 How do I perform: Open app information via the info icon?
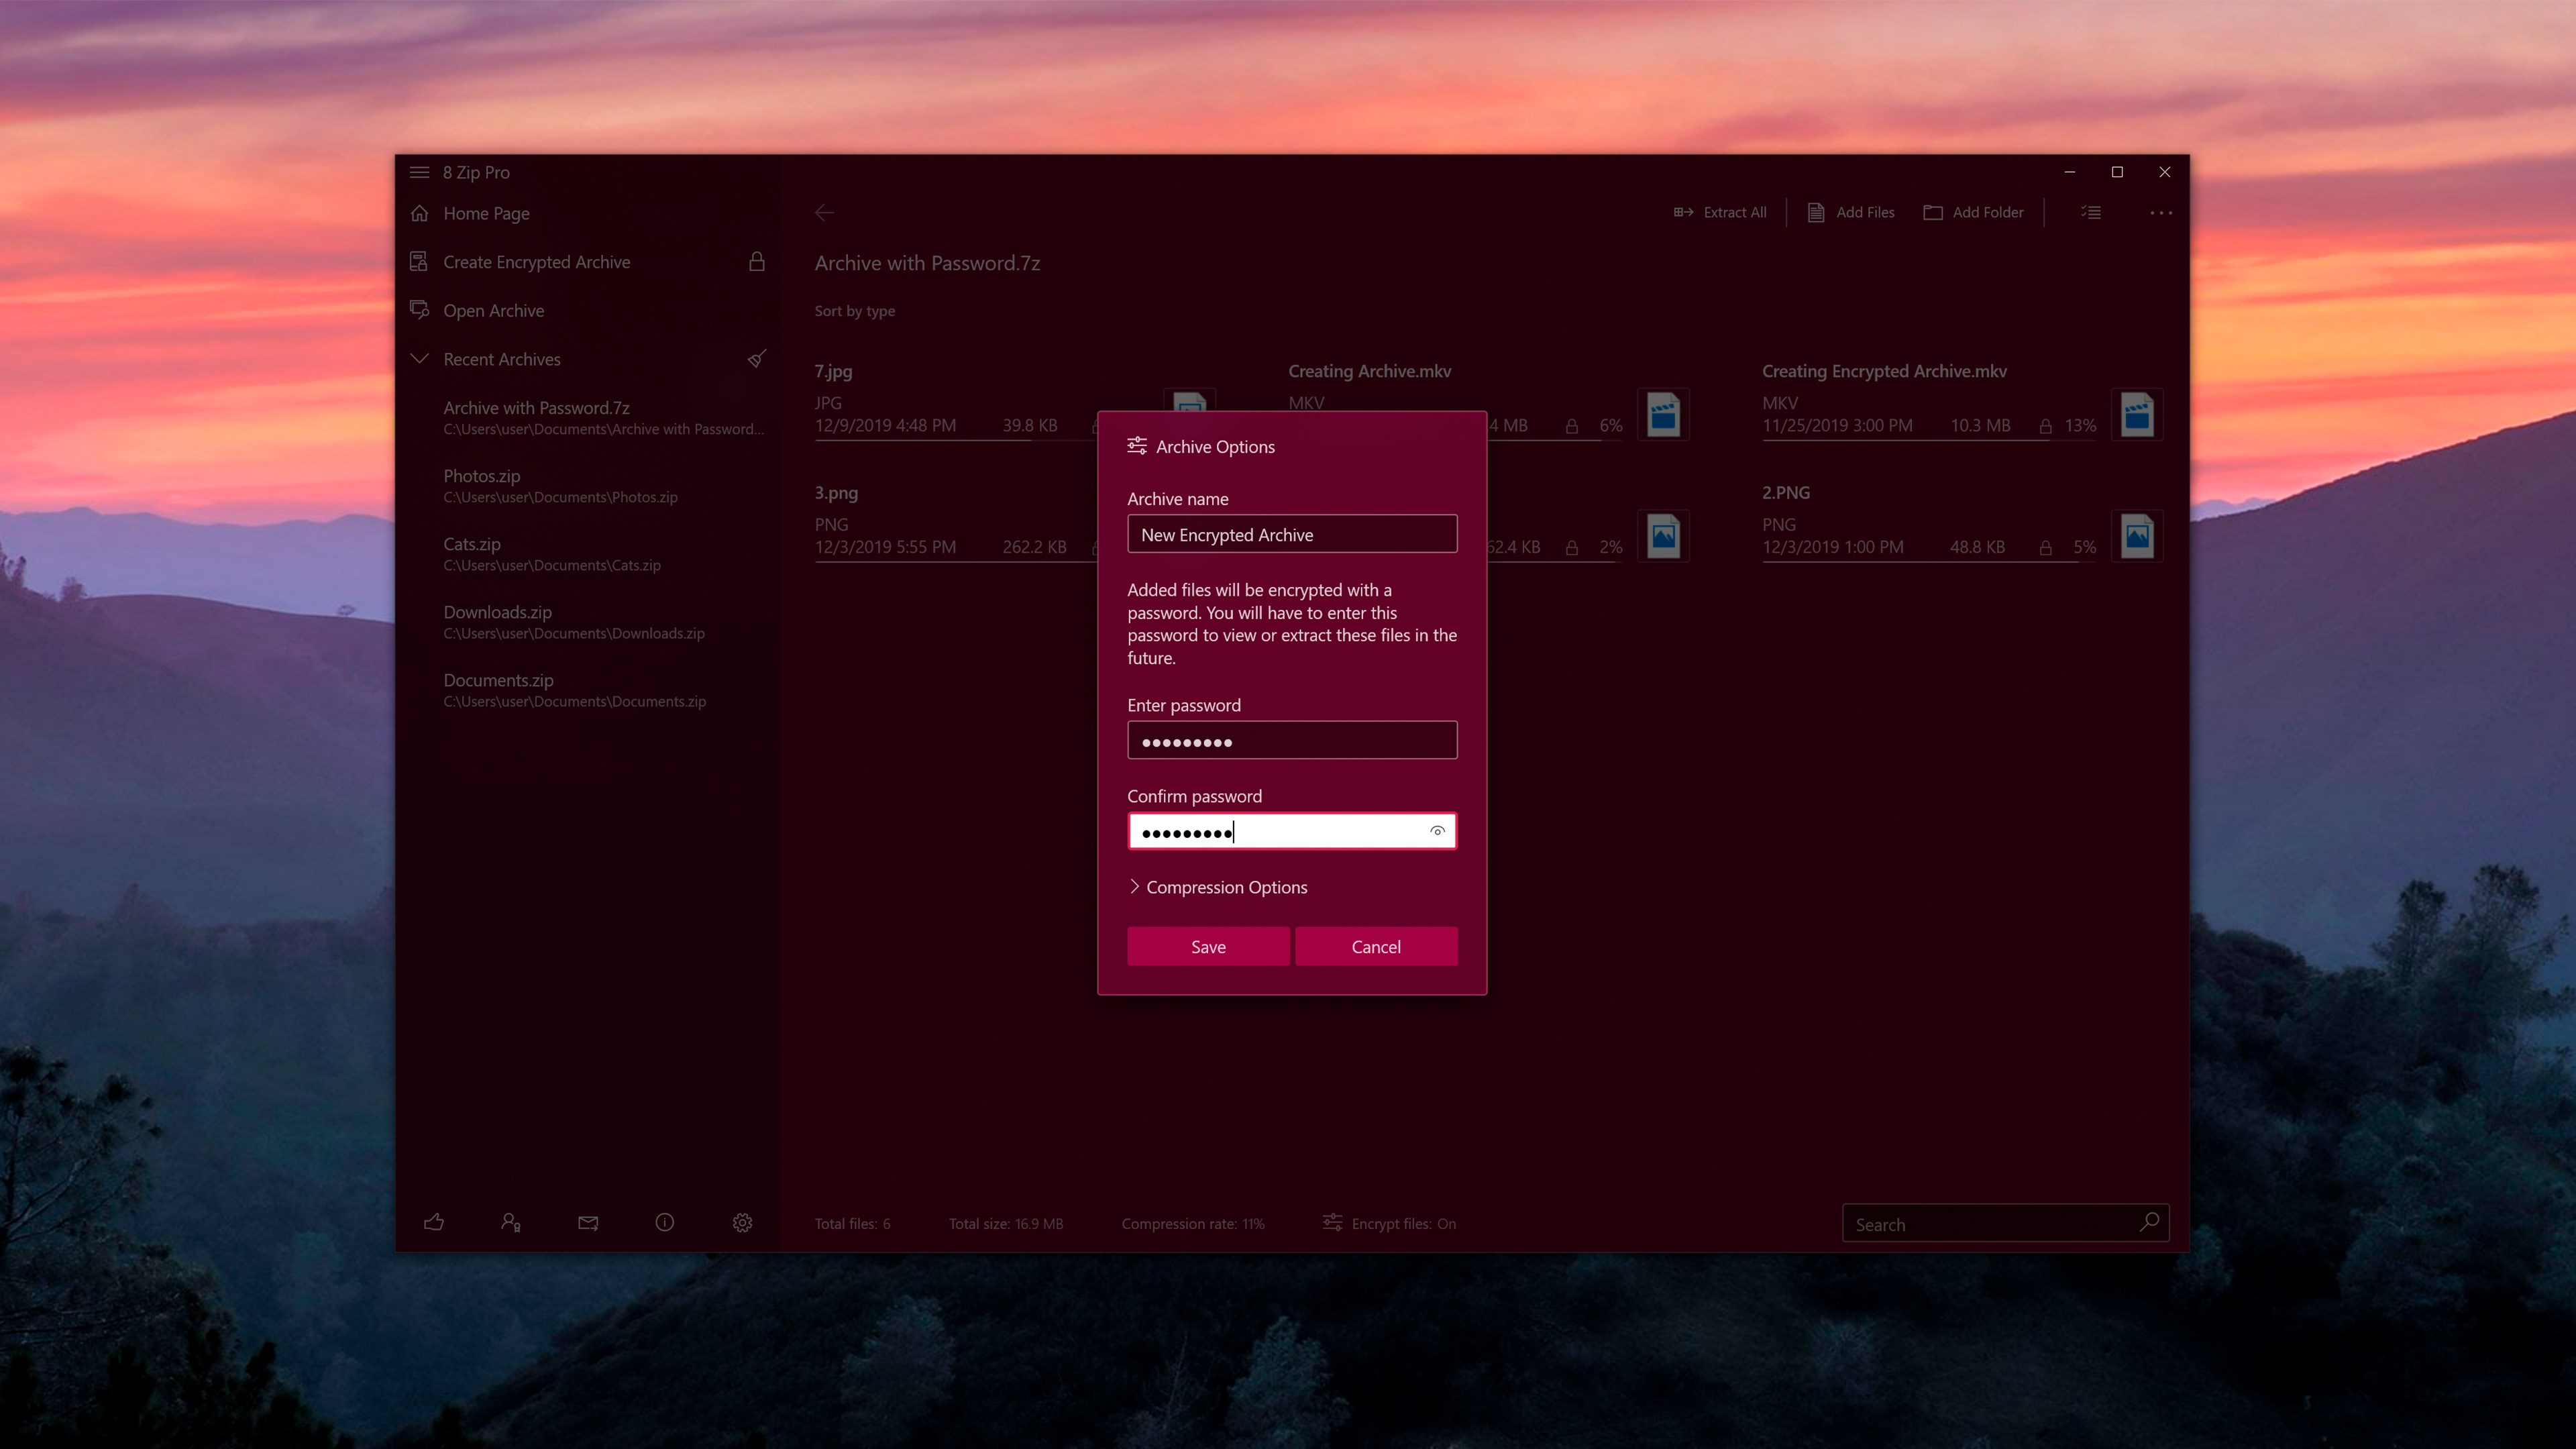(665, 1222)
